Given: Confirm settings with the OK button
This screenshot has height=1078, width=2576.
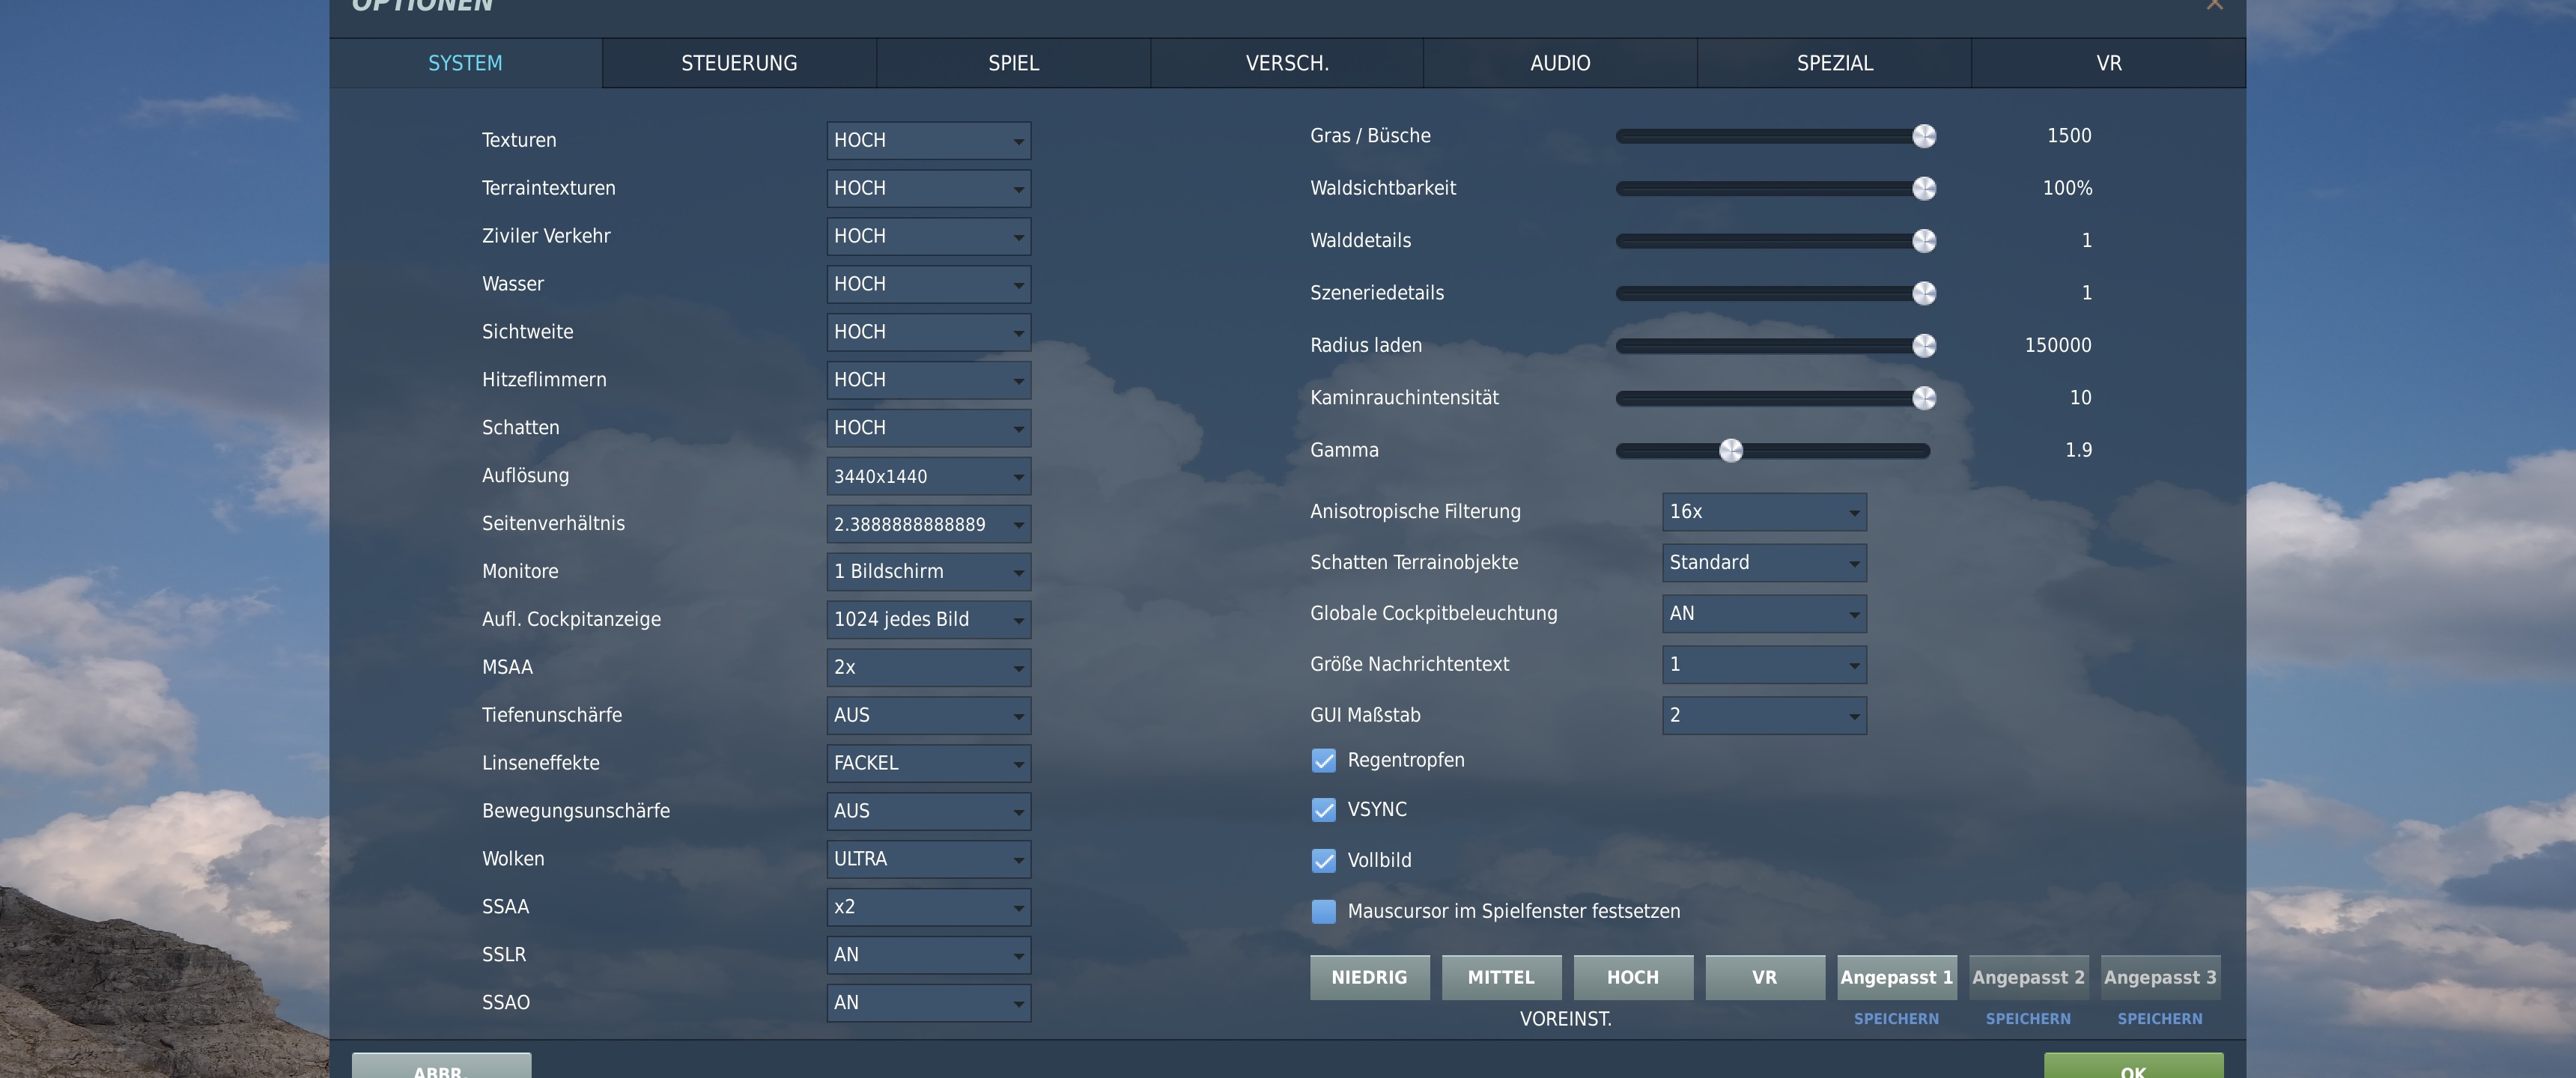Looking at the screenshot, I should point(2133,1066).
